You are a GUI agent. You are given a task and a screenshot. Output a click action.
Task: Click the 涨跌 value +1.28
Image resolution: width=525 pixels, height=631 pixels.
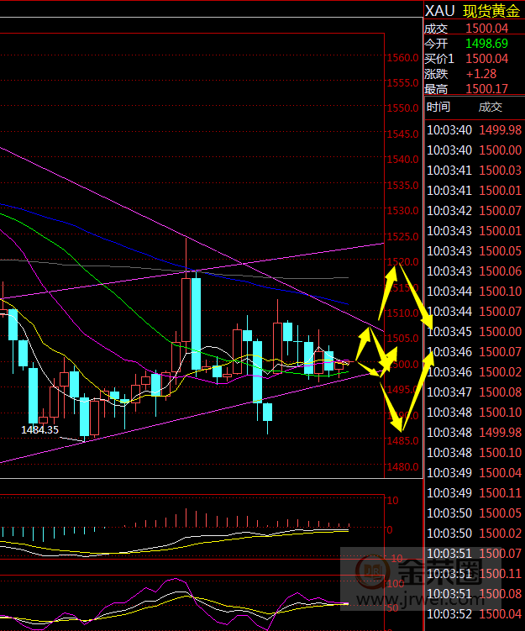483,74
